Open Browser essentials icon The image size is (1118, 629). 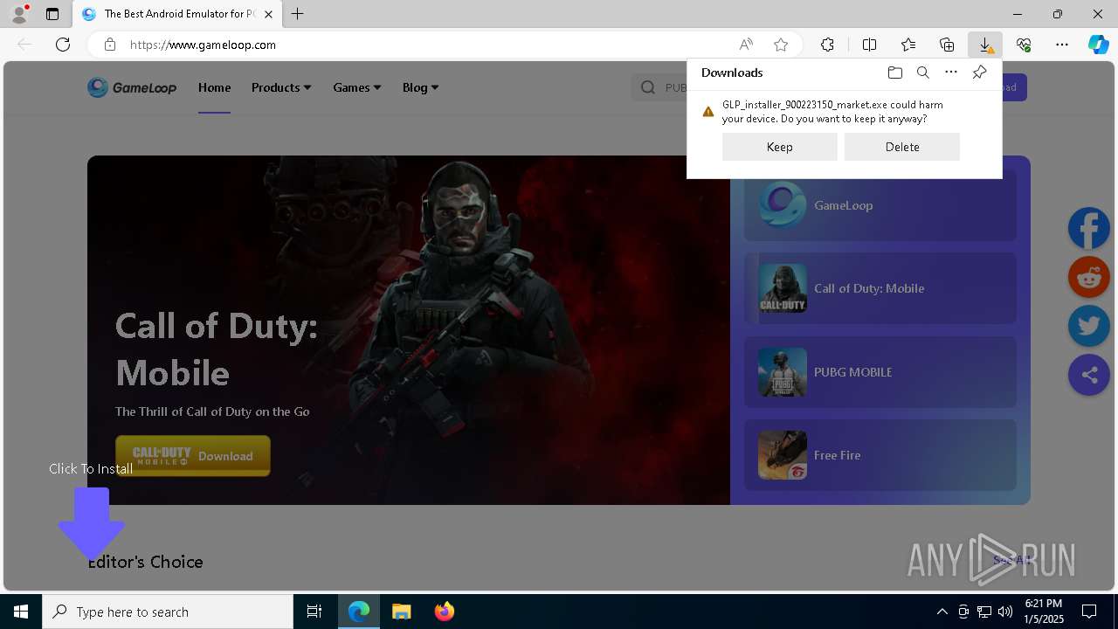(1024, 45)
